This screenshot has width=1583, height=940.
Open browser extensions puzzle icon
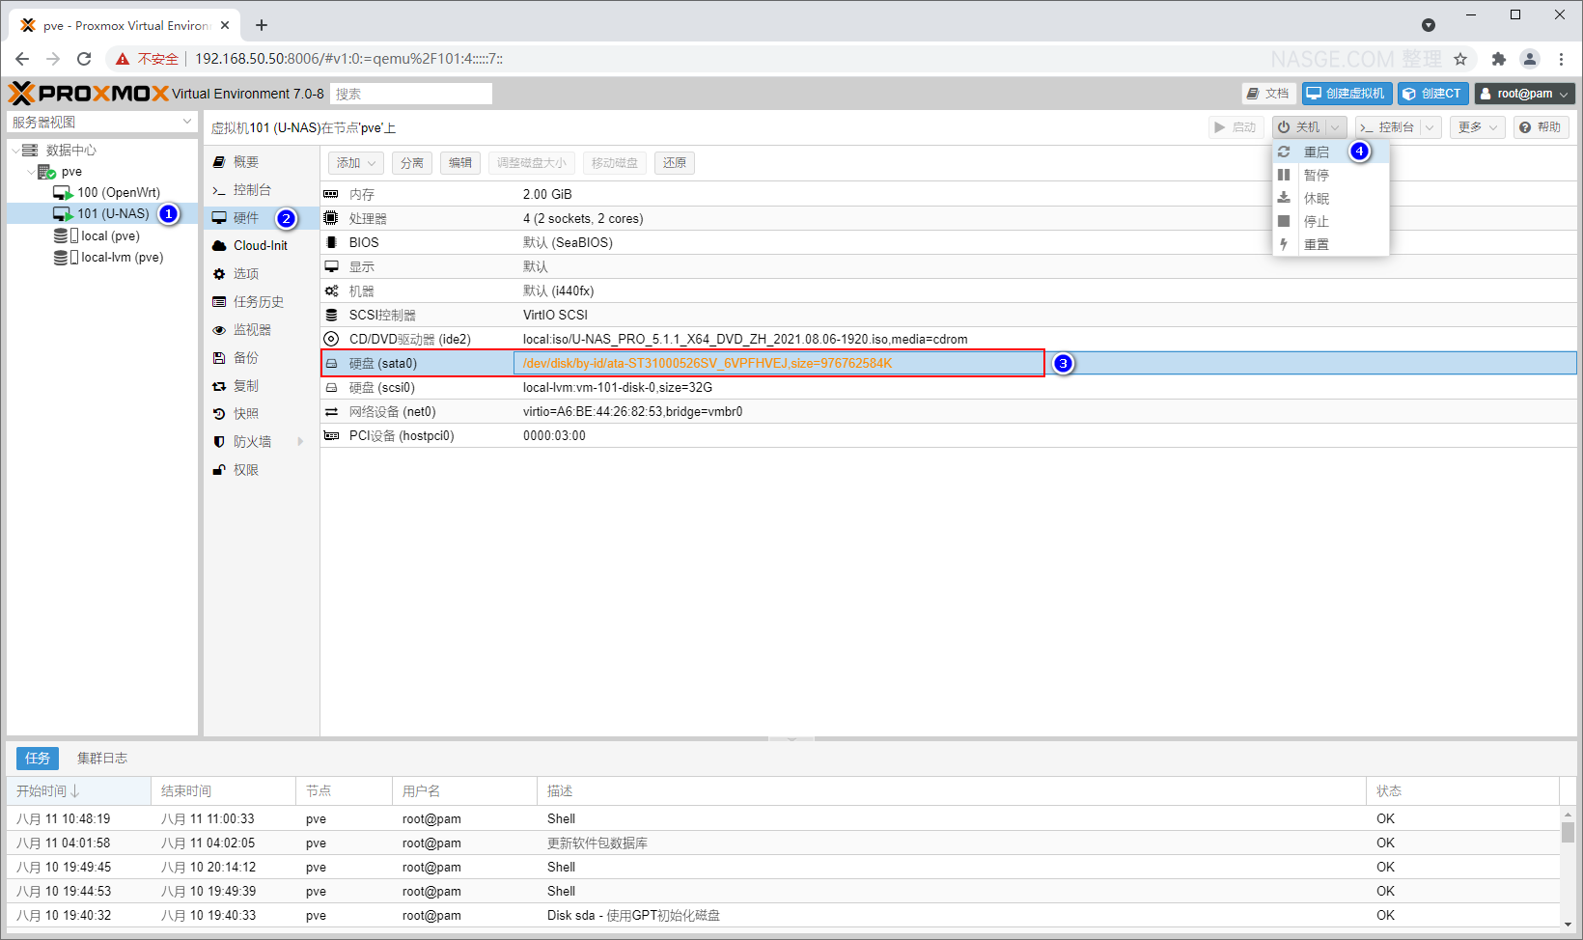coord(1498,59)
